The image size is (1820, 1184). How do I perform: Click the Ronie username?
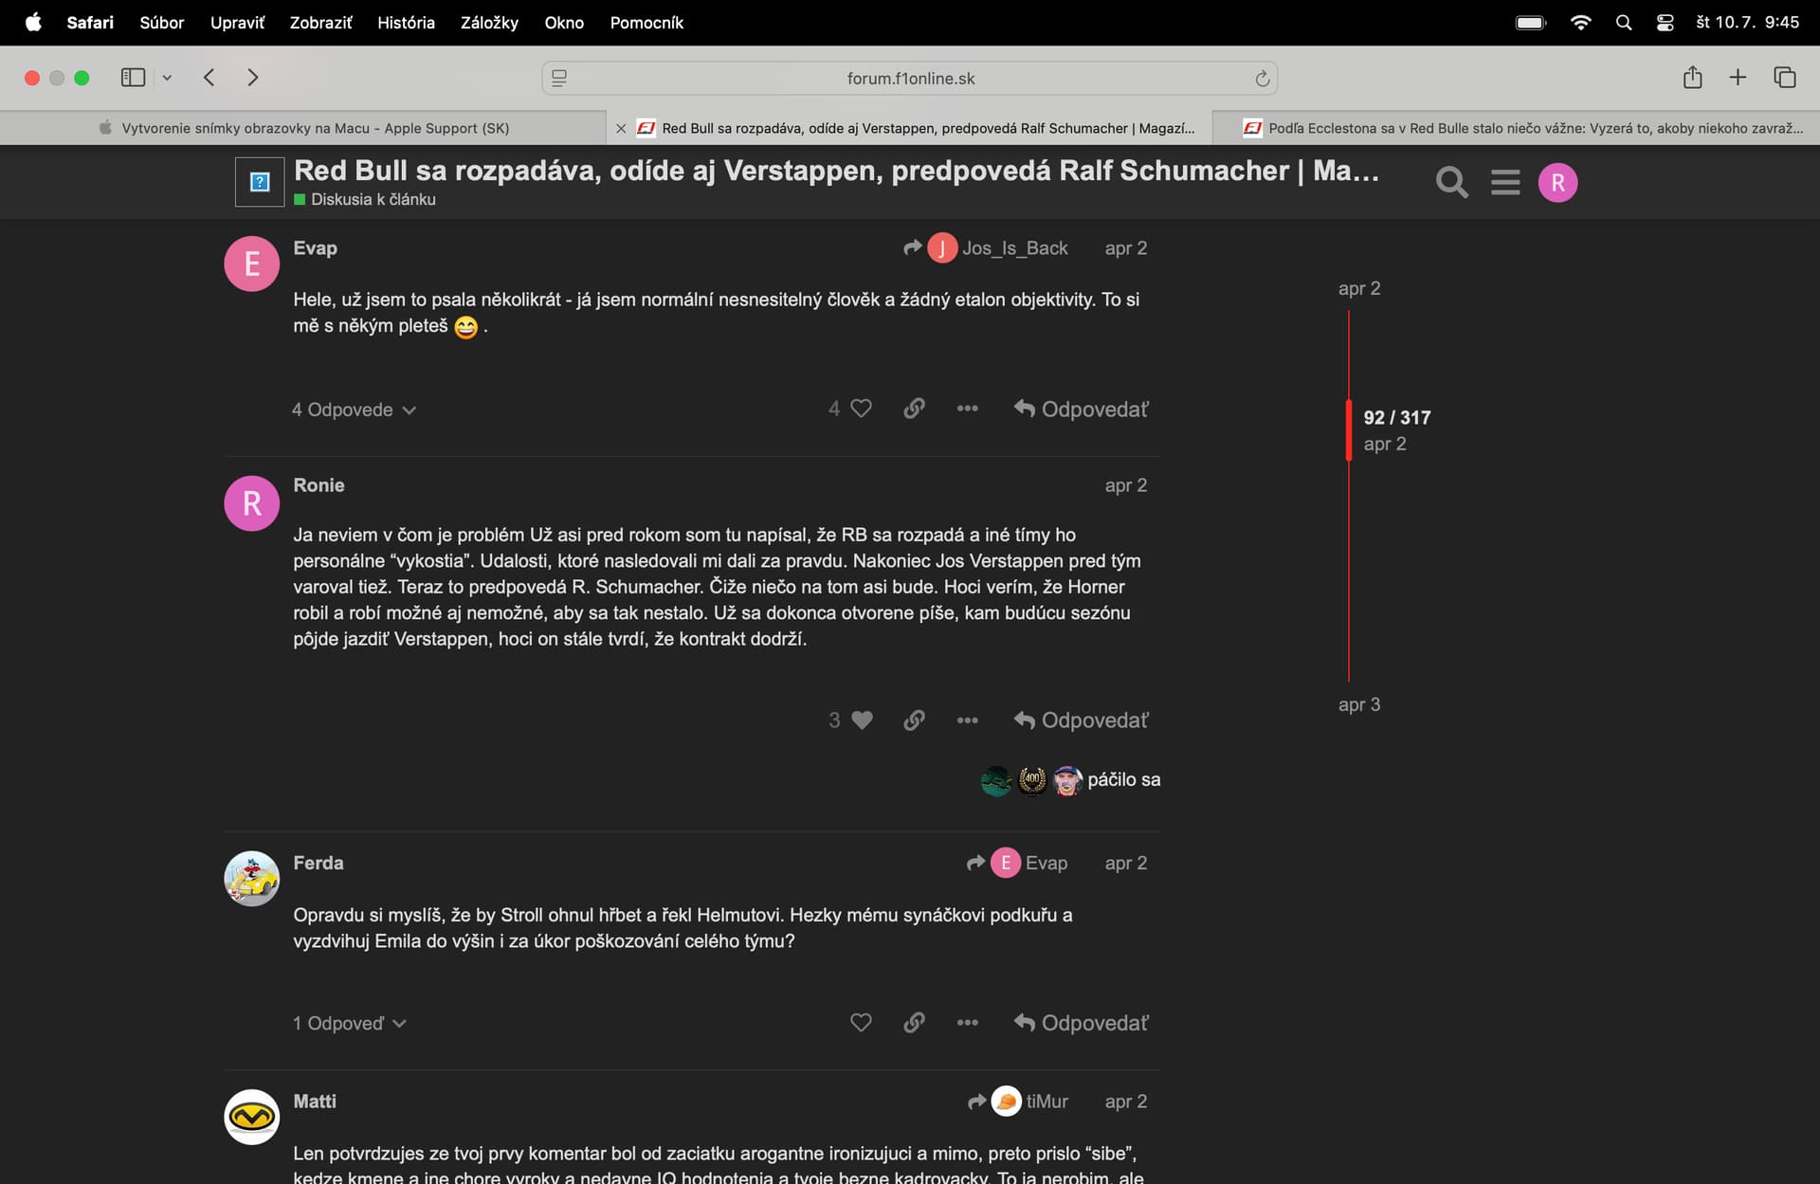point(318,485)
